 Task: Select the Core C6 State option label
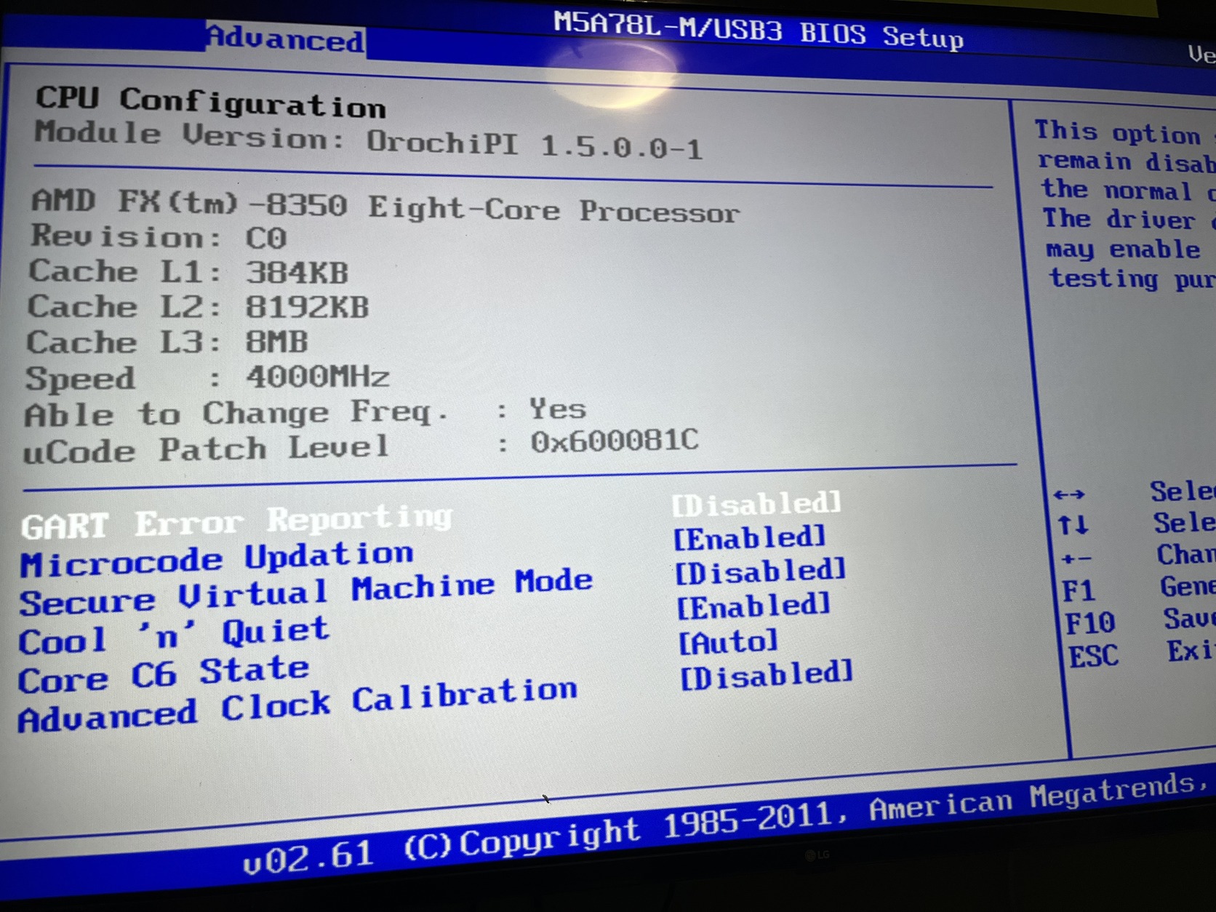[164, 675]
